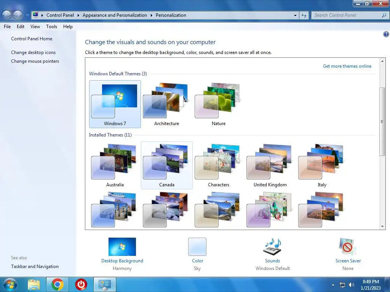Click the Color link text

(198, 261)
